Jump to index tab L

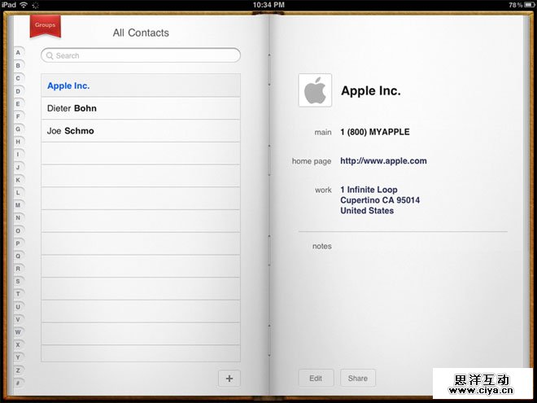[19, 193]
